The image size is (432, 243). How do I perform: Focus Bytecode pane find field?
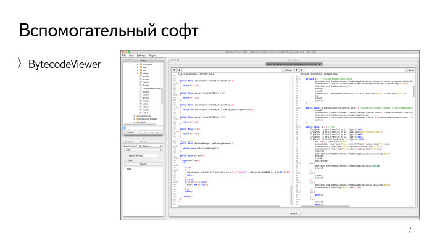[354, 70]
